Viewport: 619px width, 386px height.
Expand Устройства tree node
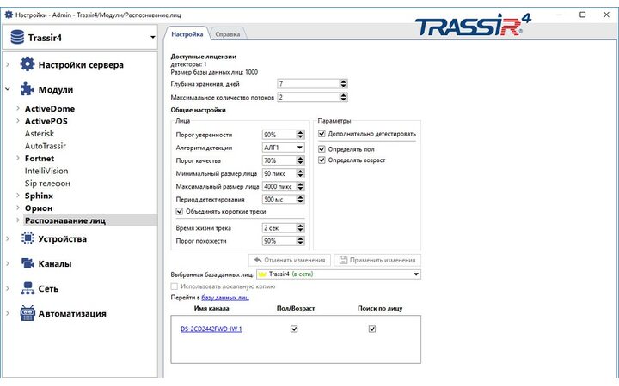8,239
